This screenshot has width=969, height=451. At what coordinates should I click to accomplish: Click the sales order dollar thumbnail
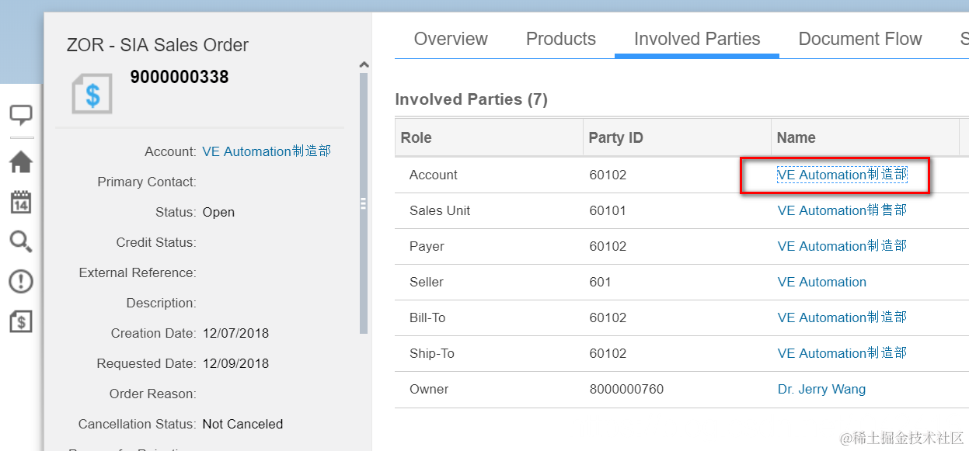(x=92, y=95)
